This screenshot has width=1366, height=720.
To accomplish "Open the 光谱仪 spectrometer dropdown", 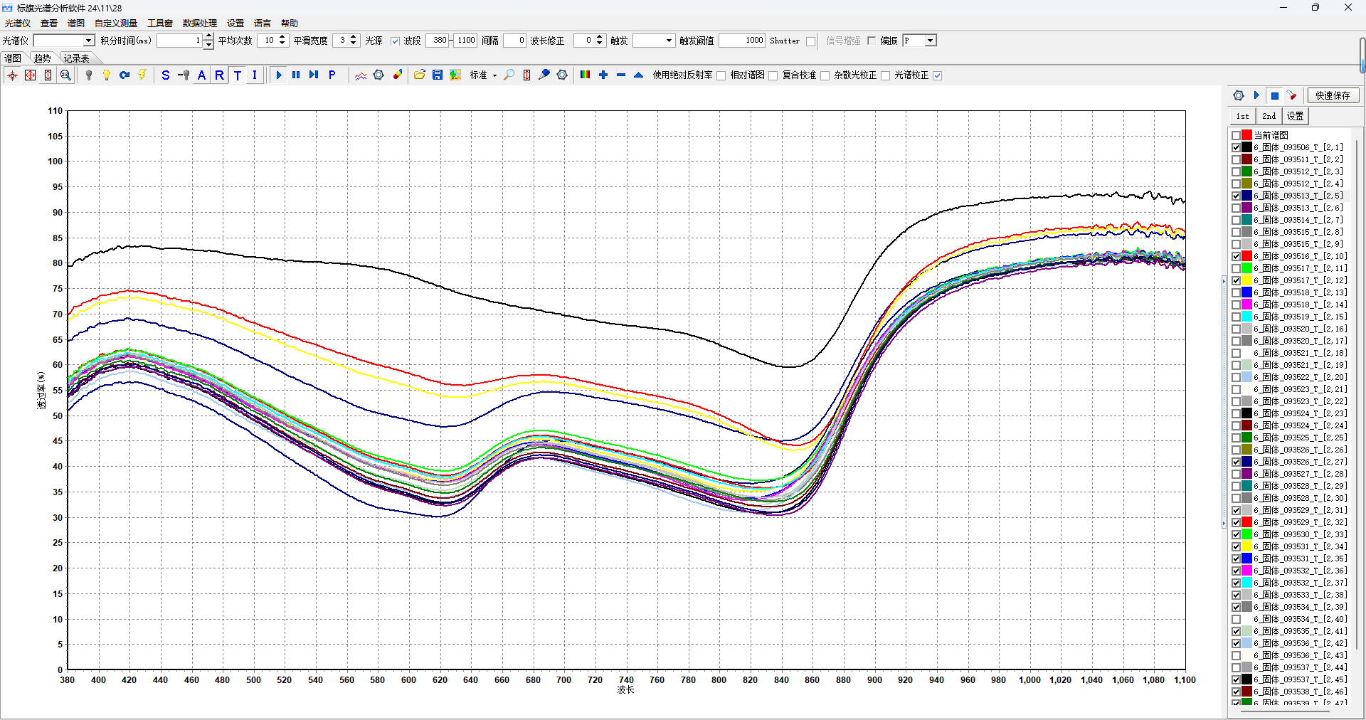I will (89, 41).
